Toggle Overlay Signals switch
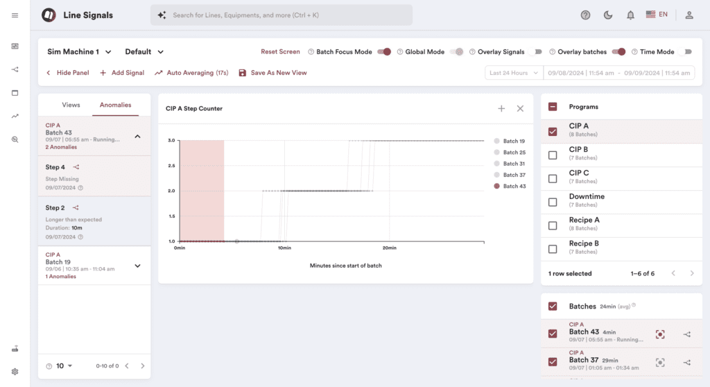This screenshot has width=710, height=387. pos(536,51)
